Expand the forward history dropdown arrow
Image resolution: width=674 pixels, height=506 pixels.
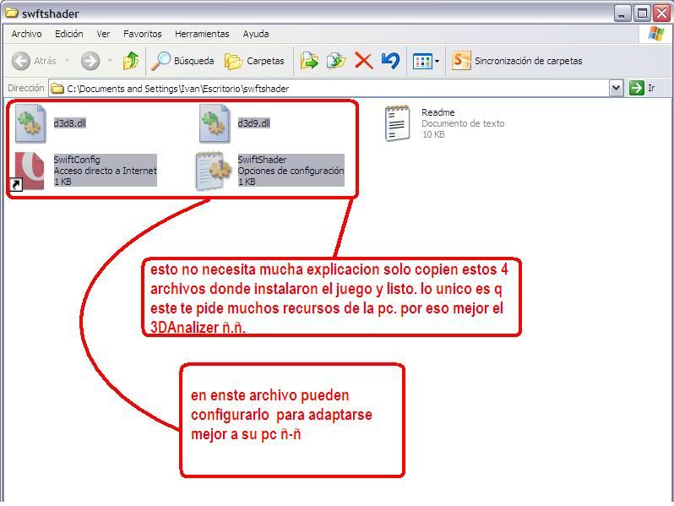110,61
